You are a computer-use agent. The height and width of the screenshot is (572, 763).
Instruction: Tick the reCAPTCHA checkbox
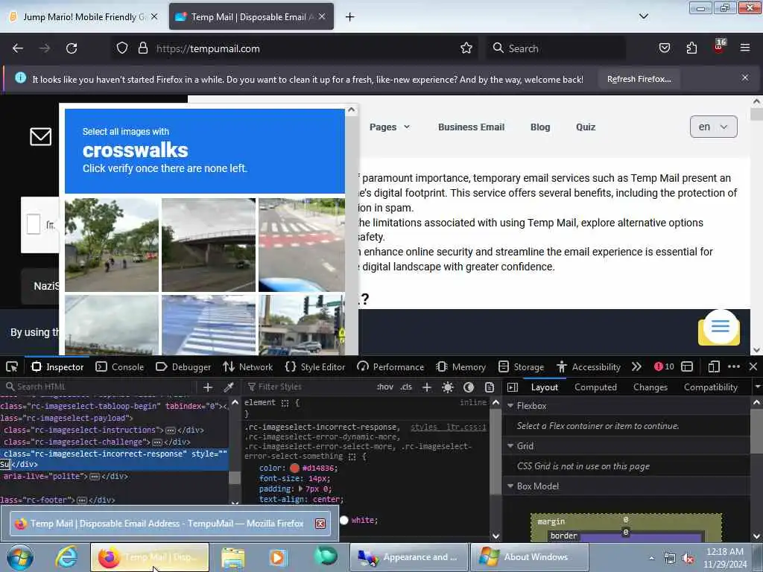[33, 224]
